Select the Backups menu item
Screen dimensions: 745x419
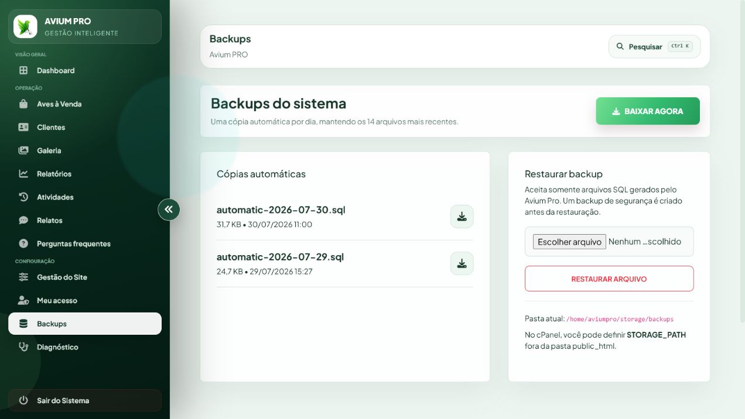(x=85, y=324)
